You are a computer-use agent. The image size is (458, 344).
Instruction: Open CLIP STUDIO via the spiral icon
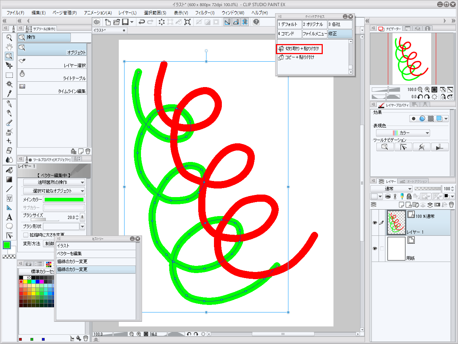[97, 22]
